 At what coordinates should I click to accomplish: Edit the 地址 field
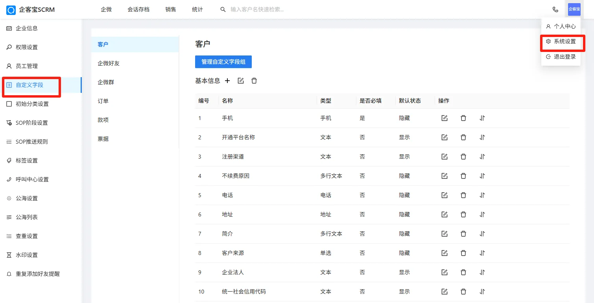coord(445,214)
